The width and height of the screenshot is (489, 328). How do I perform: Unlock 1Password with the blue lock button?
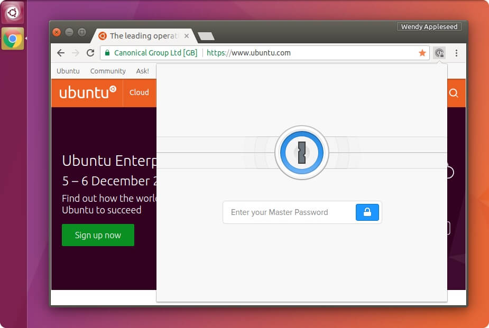coord(367,212)
